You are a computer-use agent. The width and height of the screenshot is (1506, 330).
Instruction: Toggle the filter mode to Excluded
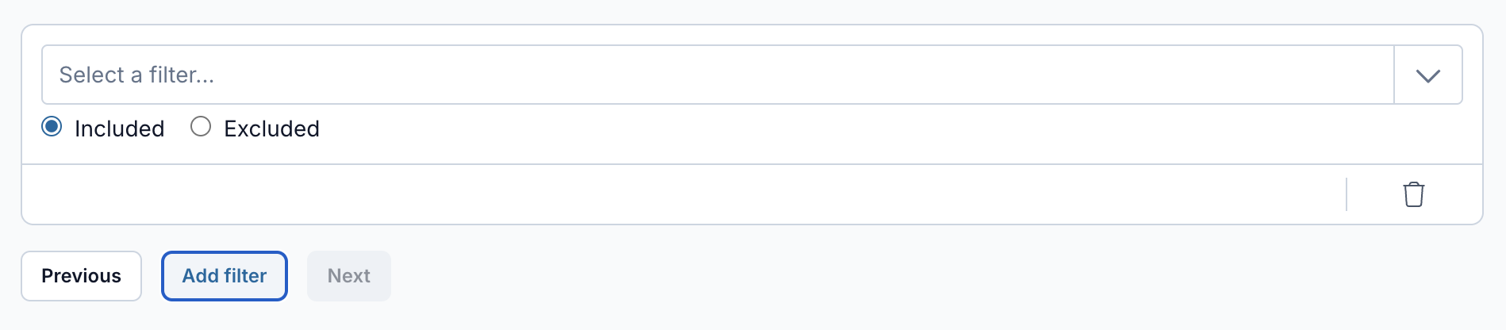click(201, 127)
